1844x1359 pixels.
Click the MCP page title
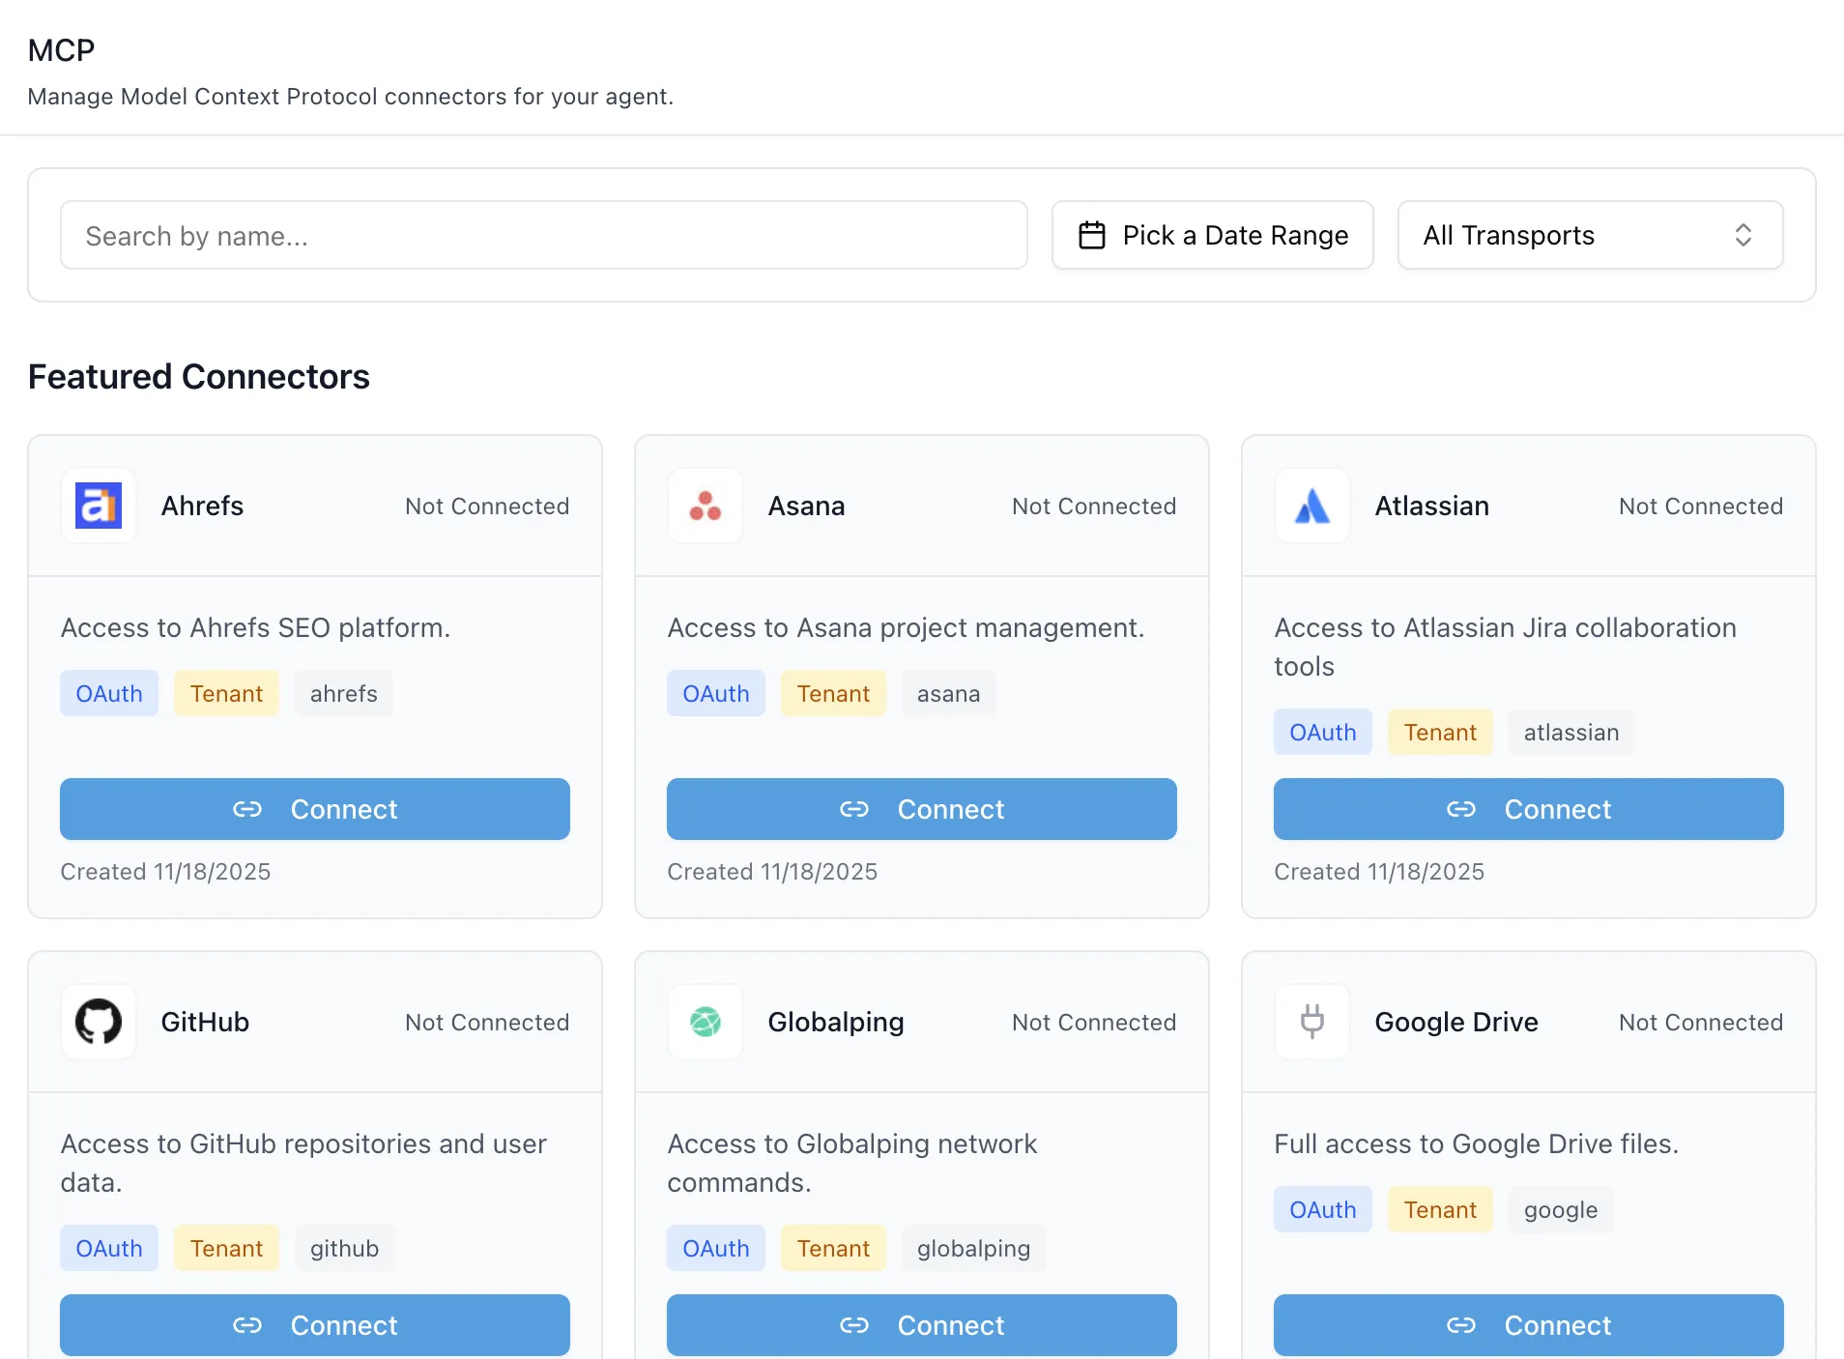tap(61, 49)
